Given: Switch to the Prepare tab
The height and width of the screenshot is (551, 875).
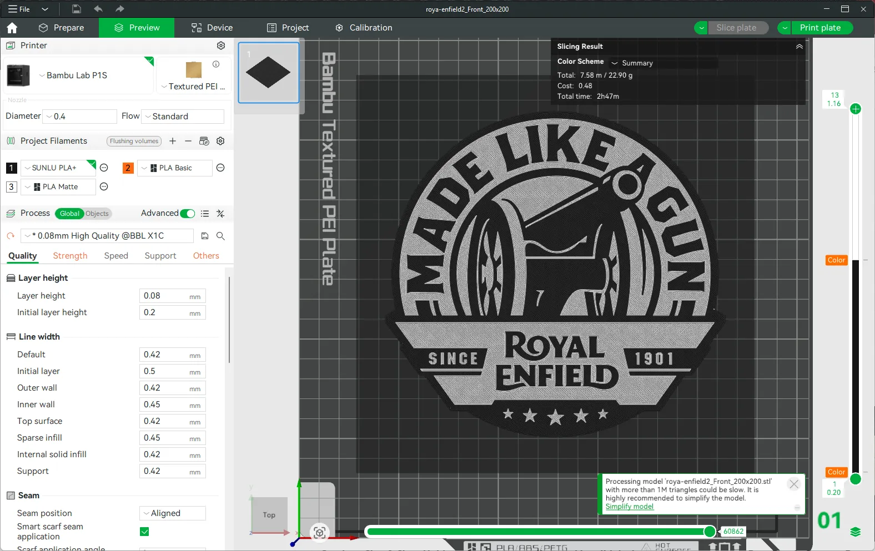Looking at the screenshot, I should pos(62,28).
